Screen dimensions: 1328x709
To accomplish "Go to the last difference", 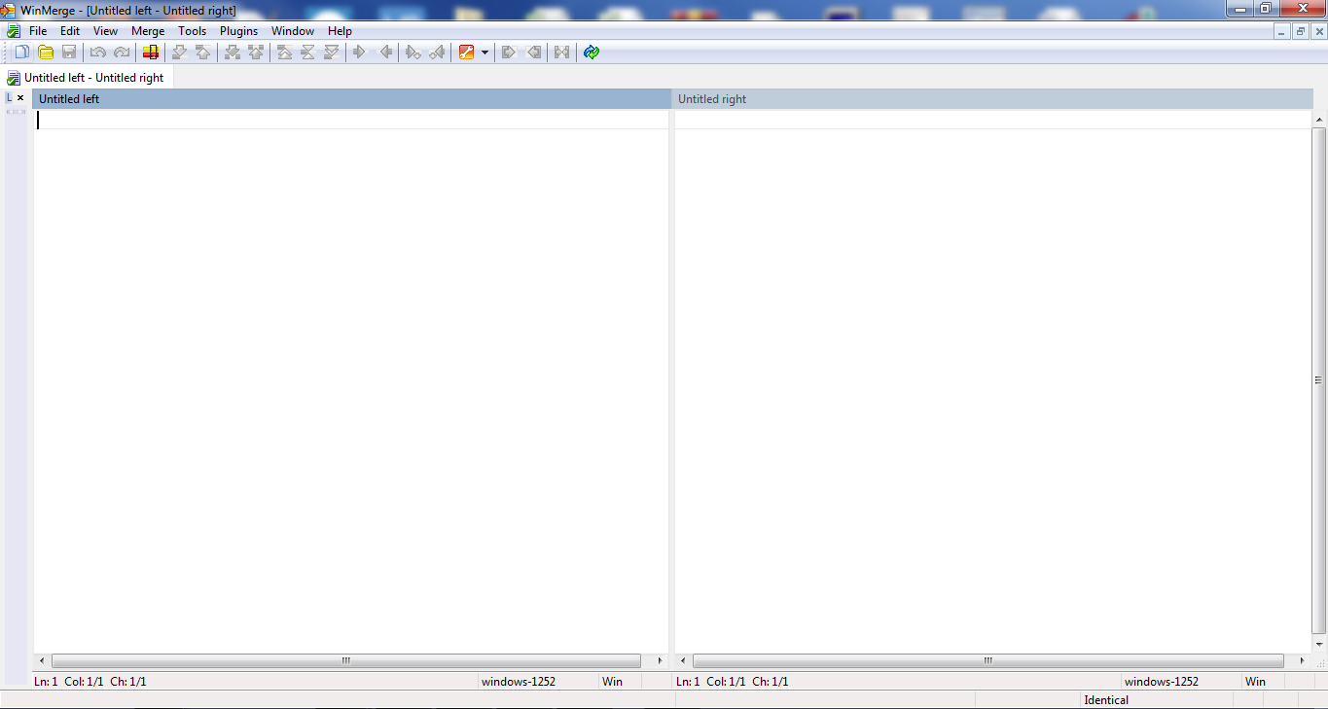I will point(332,53).
